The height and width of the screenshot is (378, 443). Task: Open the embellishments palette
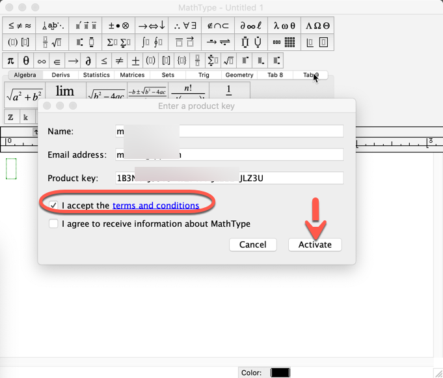[86, 25]
